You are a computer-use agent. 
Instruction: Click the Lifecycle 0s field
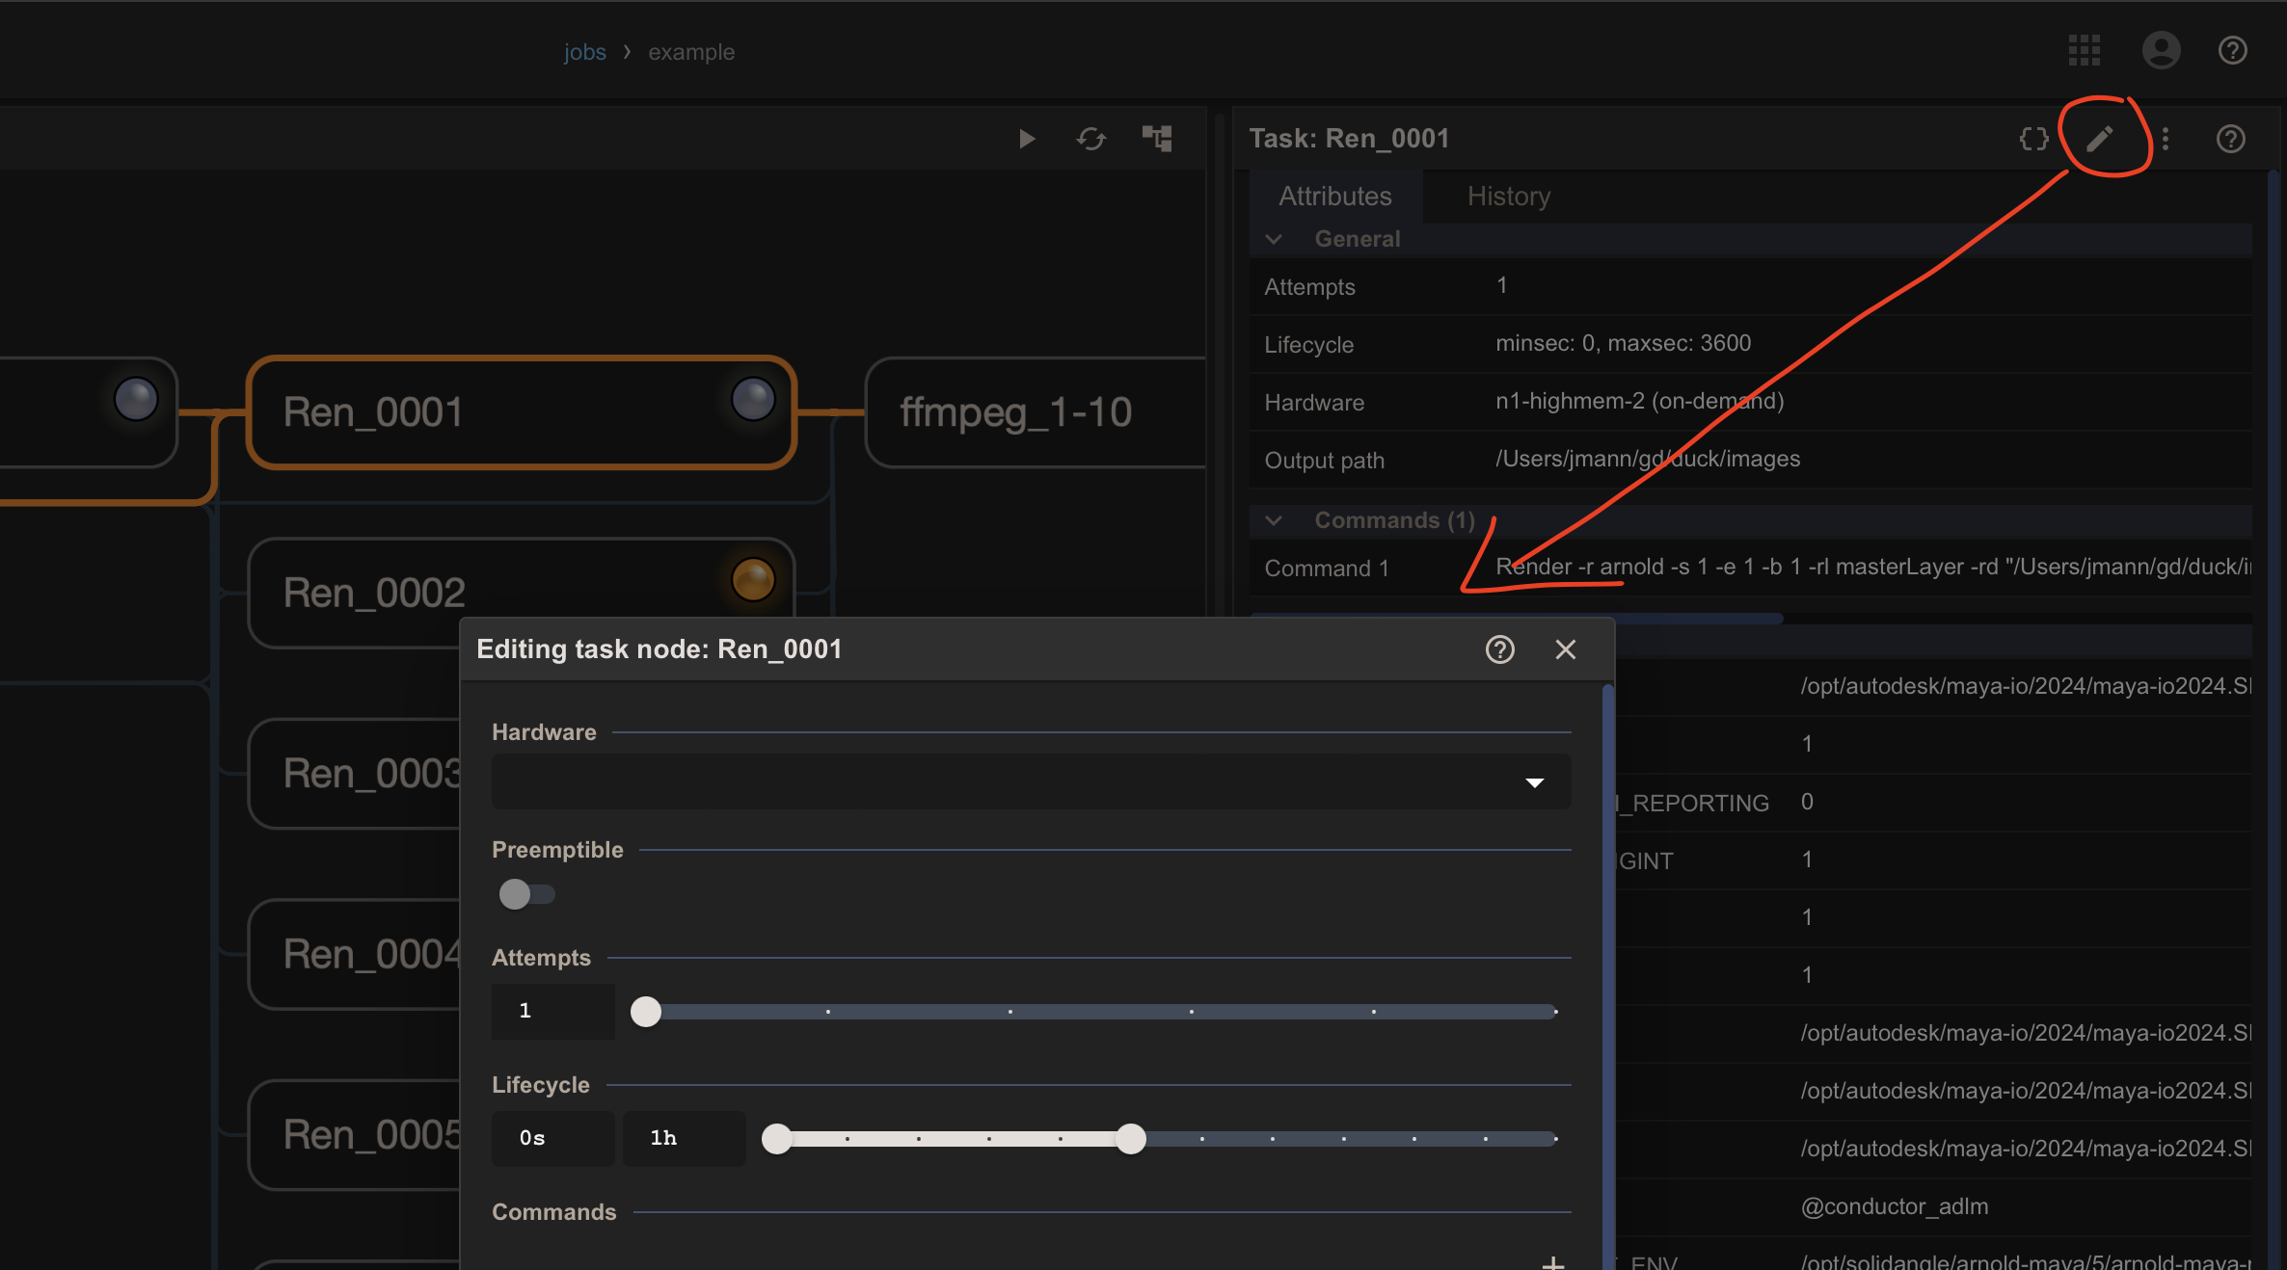553,1139
